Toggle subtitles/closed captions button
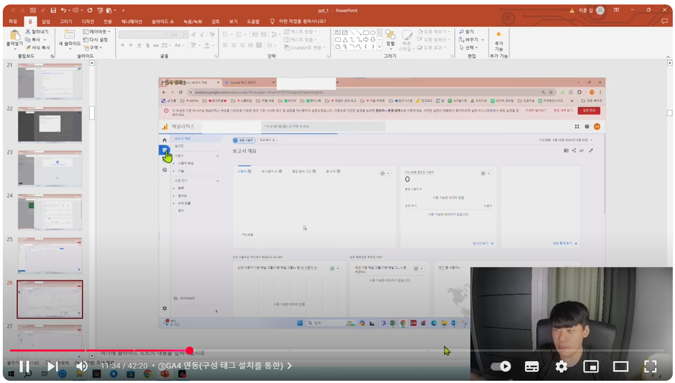Image resolution: width=675 pixels, height=383 pixels. [x=532, y=367]
